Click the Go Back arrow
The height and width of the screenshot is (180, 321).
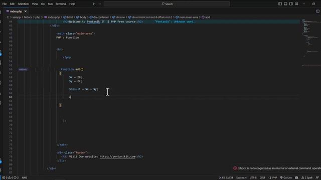[x=94, y=3]
